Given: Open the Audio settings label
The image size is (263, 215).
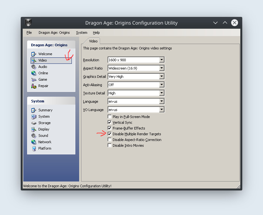Looking at the screenshot, I should [43, 67].
